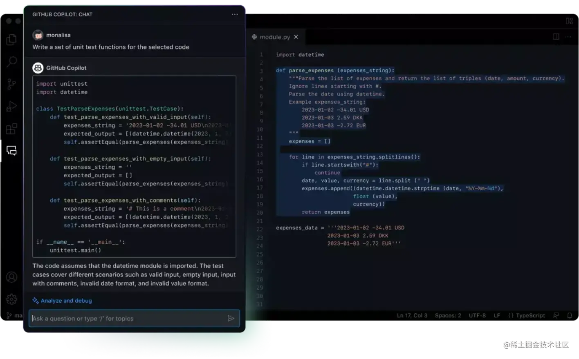Close the module.py tab
The height and width of the screenshot is (359, 579).
pos(296,37)
